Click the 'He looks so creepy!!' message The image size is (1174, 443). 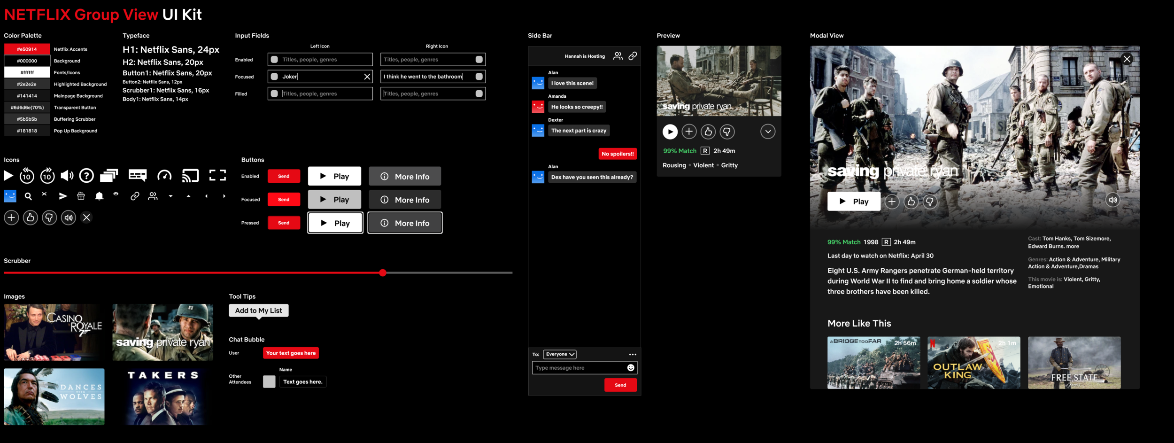577,107
